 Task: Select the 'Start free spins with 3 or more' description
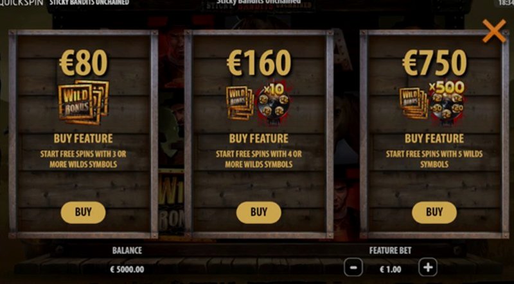click(x=84, y=159)
